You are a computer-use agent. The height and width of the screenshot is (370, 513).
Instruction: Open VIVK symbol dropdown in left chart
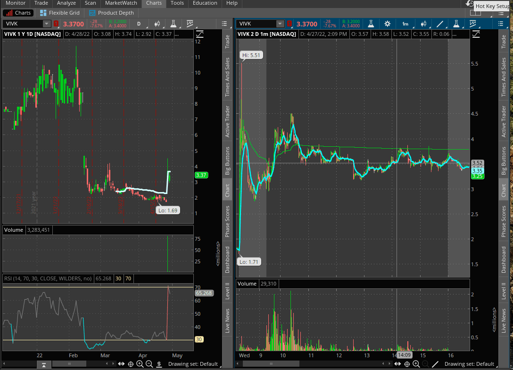pos(47,24)
